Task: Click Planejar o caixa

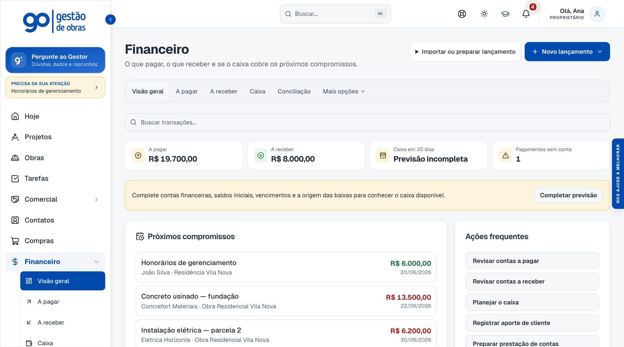Action: 532,302
